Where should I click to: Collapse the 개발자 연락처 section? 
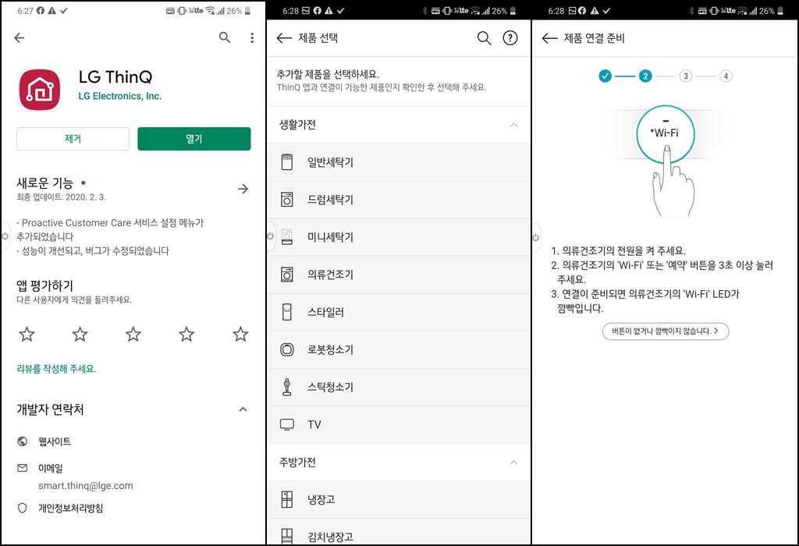click(x=243, y=409)
